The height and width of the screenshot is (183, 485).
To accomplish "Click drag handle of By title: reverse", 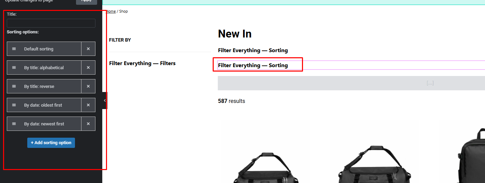I will (14, 86).
